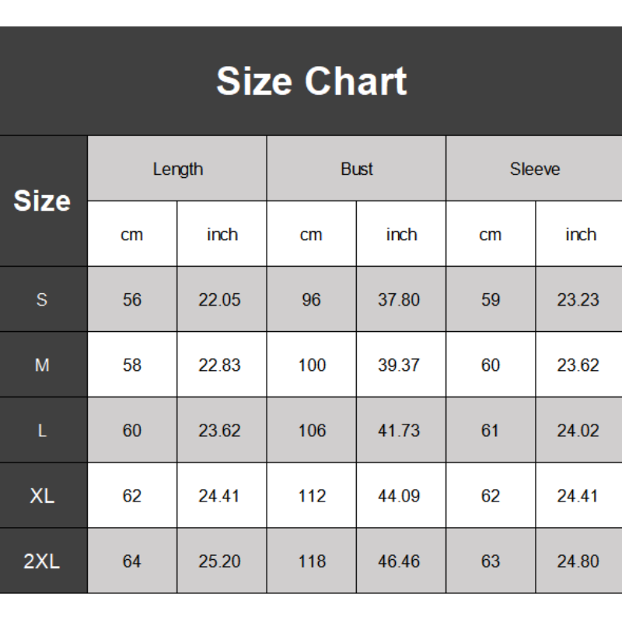622x622 pixels.
Task: Select the 96 cm bust cell
Action: 311,300
